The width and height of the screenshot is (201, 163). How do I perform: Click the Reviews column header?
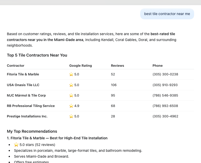click(x=118, y=66)
